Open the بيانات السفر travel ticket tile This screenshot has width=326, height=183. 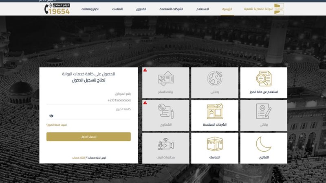click(x=166, y=83)
